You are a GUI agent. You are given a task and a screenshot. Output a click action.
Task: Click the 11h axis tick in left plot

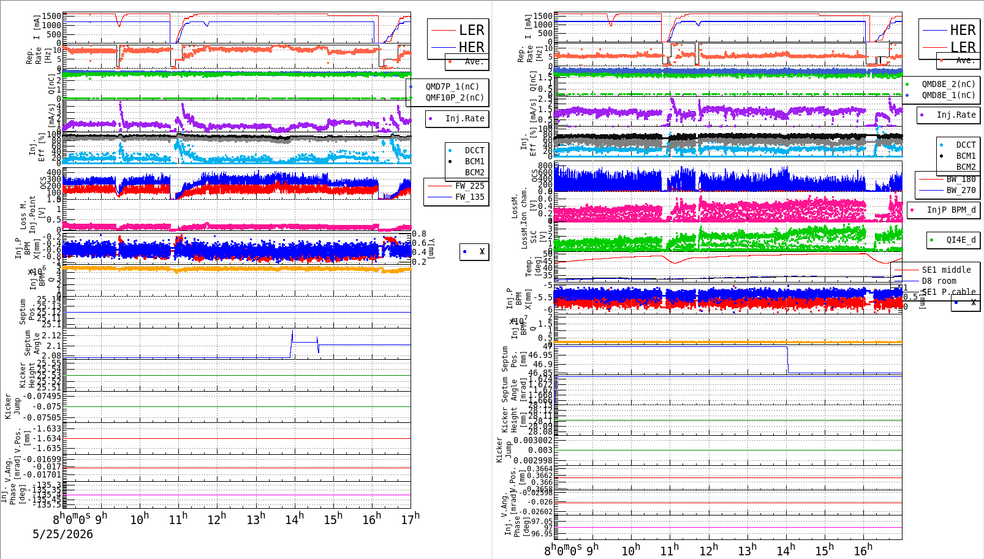click(178, 519)
